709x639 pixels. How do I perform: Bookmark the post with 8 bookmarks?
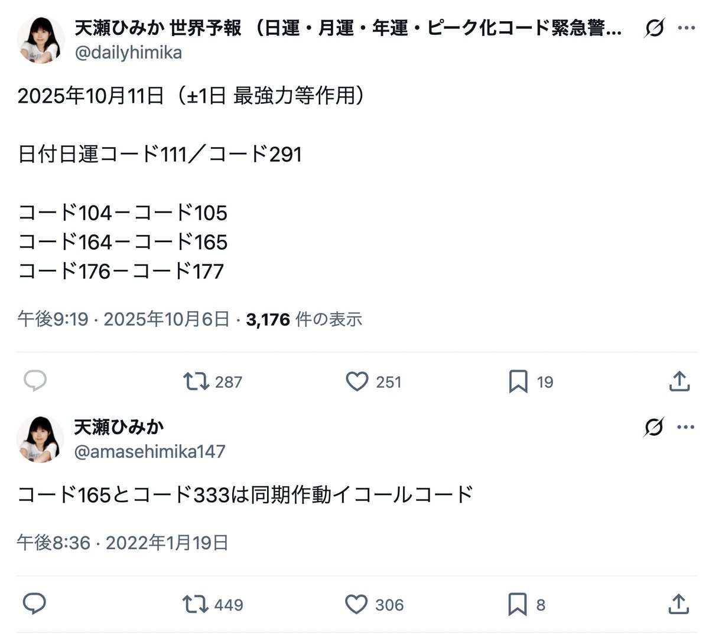click(518, 604)
